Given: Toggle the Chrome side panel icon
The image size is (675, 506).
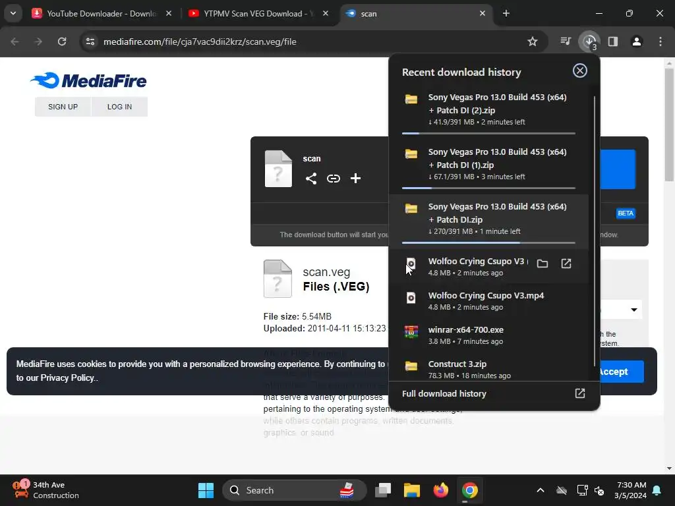Looking at the screenshot, I should [613, 42].
